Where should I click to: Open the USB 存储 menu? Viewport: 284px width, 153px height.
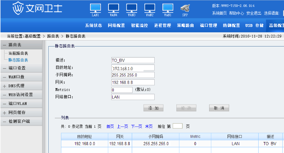pyautogui.click(x=254, y=25)
